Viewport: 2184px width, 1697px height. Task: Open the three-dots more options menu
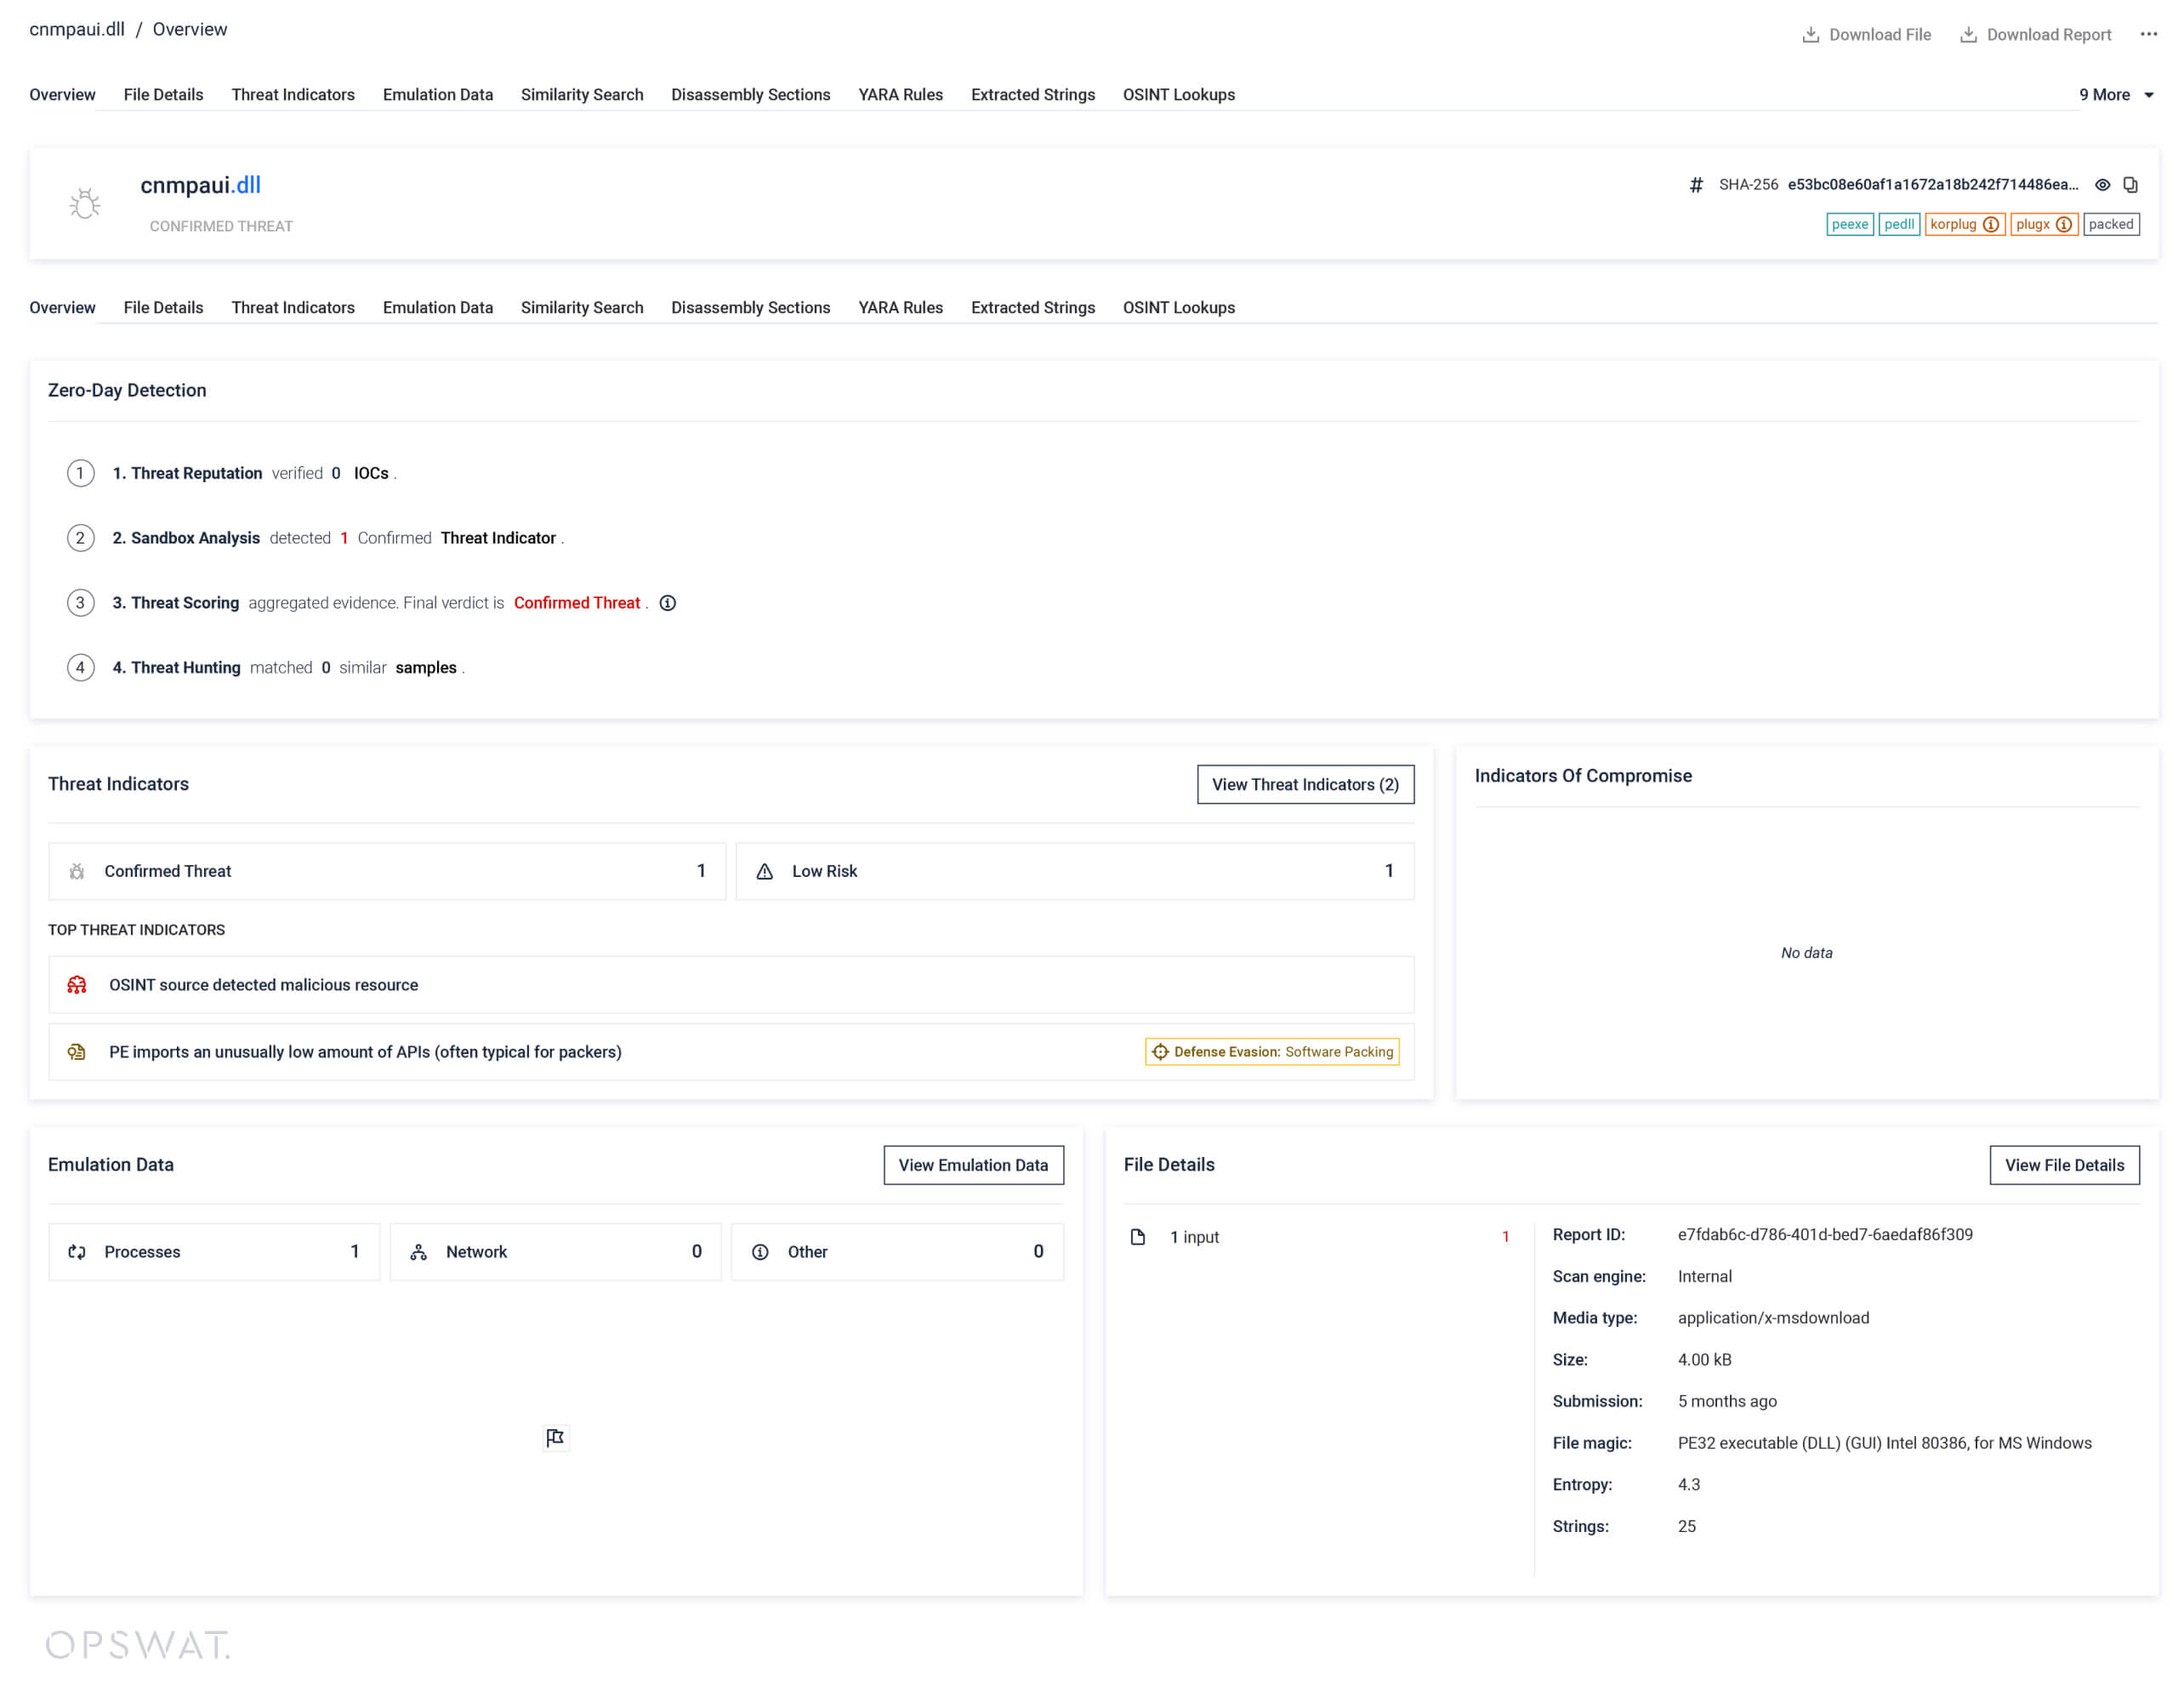(2148, 35)
